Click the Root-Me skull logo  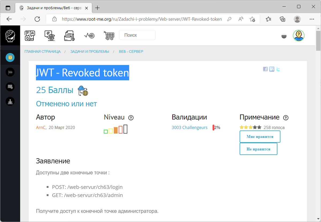click(10, 36)
